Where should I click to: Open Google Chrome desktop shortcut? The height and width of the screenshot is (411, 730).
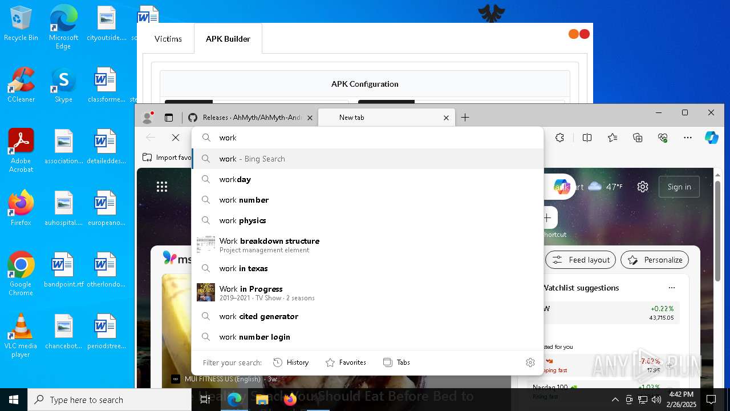[x=21, y=274]
